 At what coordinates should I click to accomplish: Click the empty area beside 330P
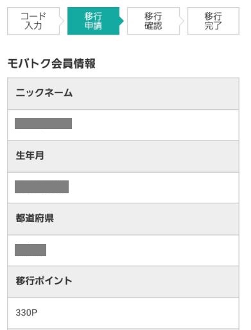tap(138, 313)
